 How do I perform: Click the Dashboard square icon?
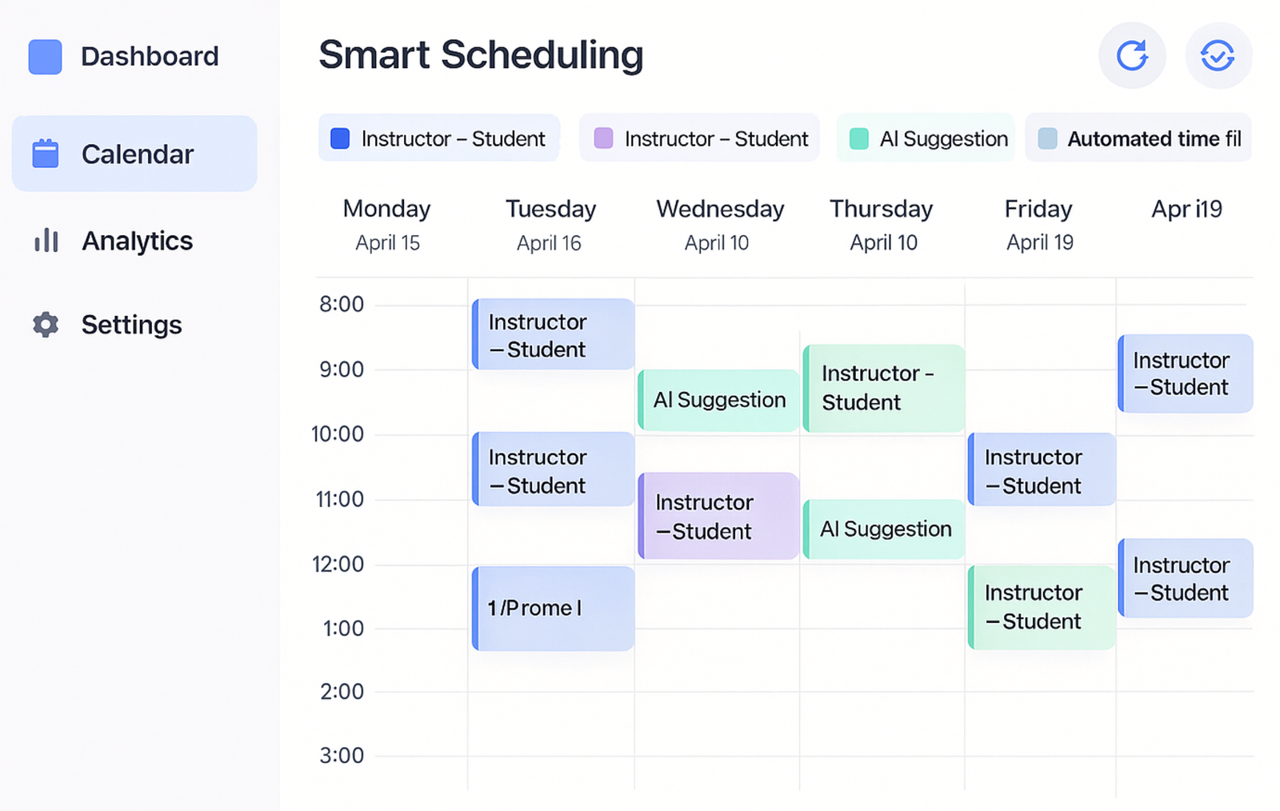point(45,57)
